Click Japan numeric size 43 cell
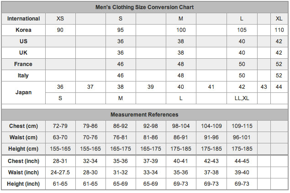290x193 pixels. coord(264,87)
